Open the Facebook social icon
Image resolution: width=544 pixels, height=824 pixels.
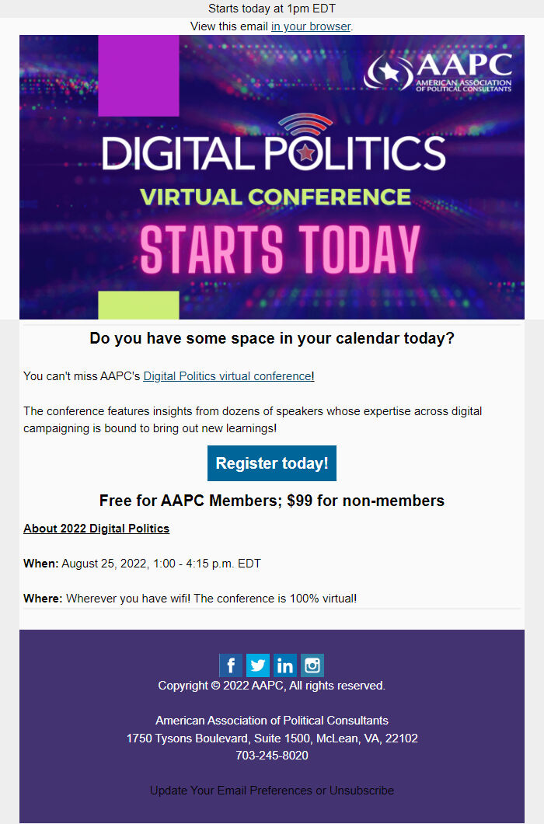tap(231, 665)
